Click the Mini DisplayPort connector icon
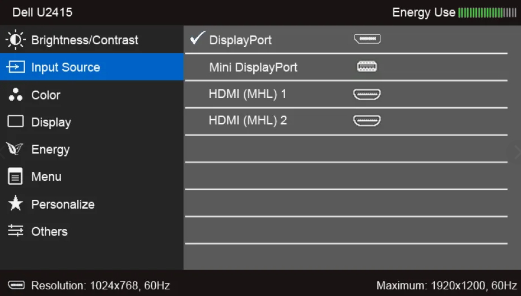The height and width of the screenshot is (296, 521). (x=367, y=67)
